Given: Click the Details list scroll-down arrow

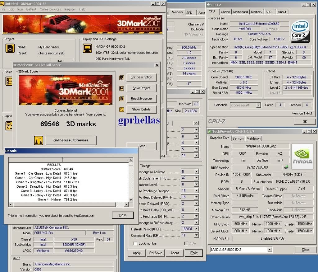Looking at the screenshot, I should pos(131,200).
